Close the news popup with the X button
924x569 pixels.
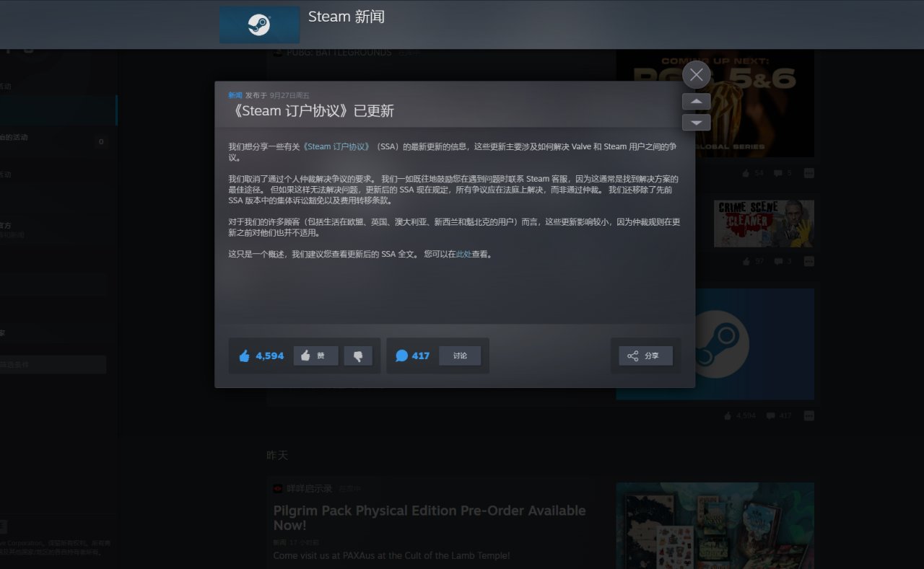pyautogui.click(x=696, y=74)
